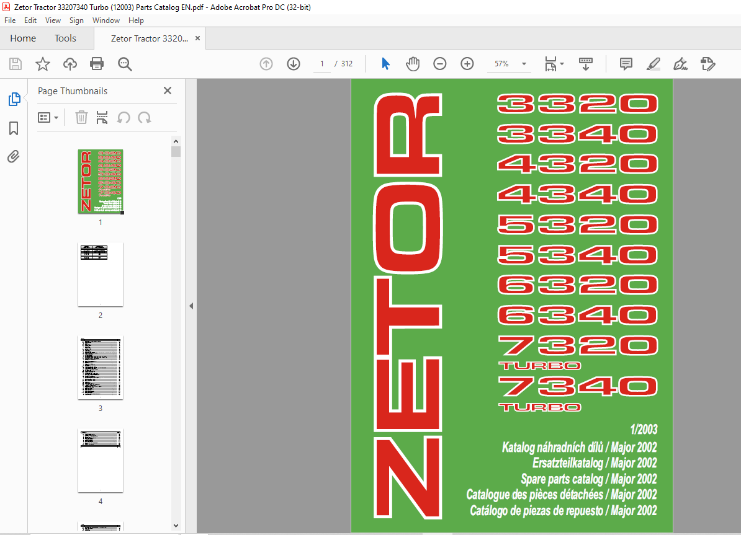The height and width of the screenshot is (535, 741).
Task: Select page 3 thumbnail
Action: (x=101, y=368)
